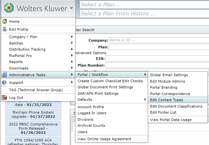The width and height of the screenshot is (209, 145).
Task: Click the Administrative Tasks building icon
Action: tap(4, 75)
